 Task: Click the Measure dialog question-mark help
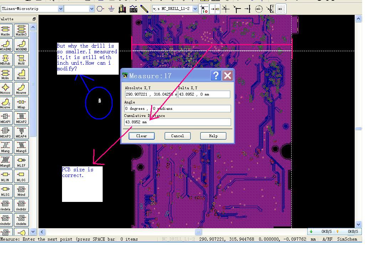tap(216, 75)
